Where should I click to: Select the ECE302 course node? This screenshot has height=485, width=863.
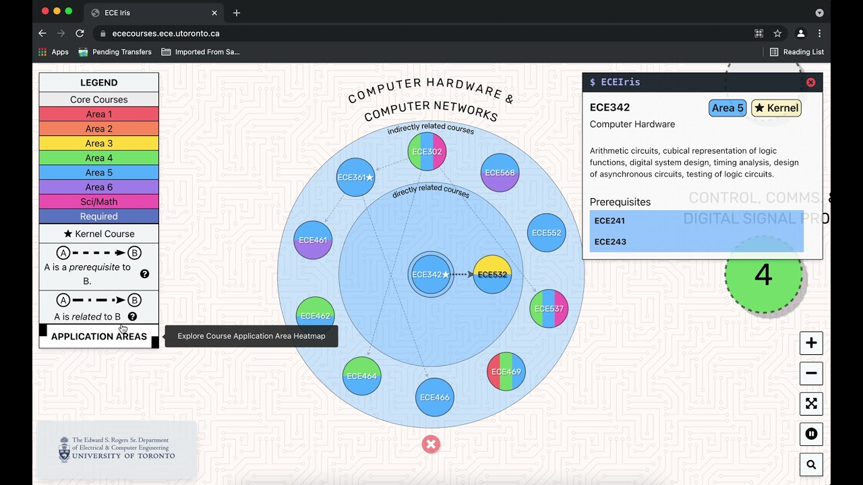coord(427,152)
